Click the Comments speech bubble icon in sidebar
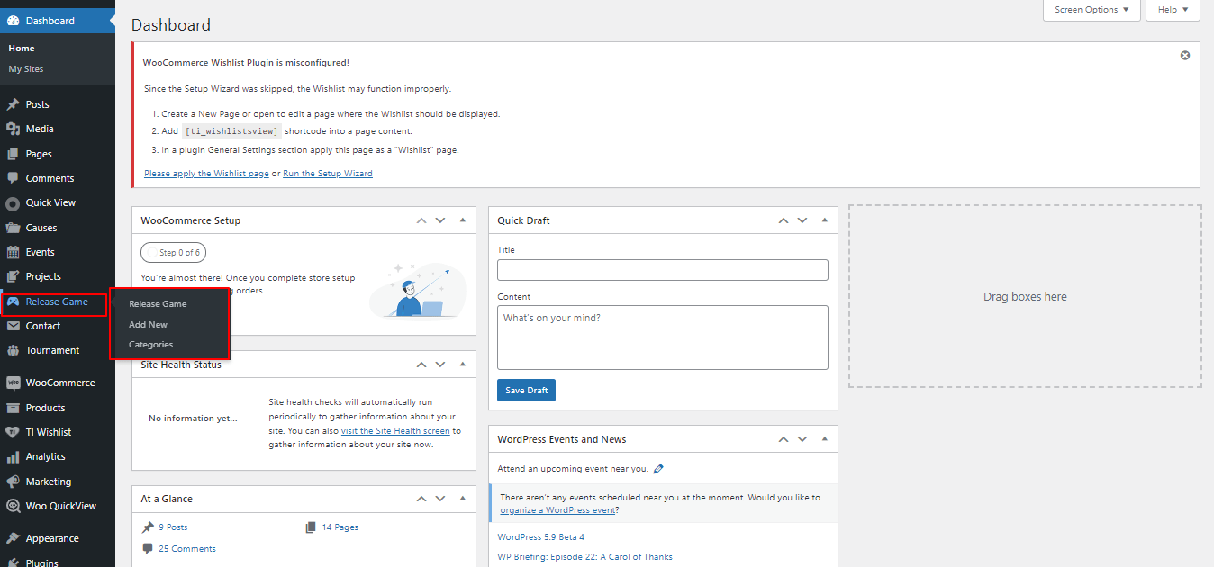 [x=13, y=178]
